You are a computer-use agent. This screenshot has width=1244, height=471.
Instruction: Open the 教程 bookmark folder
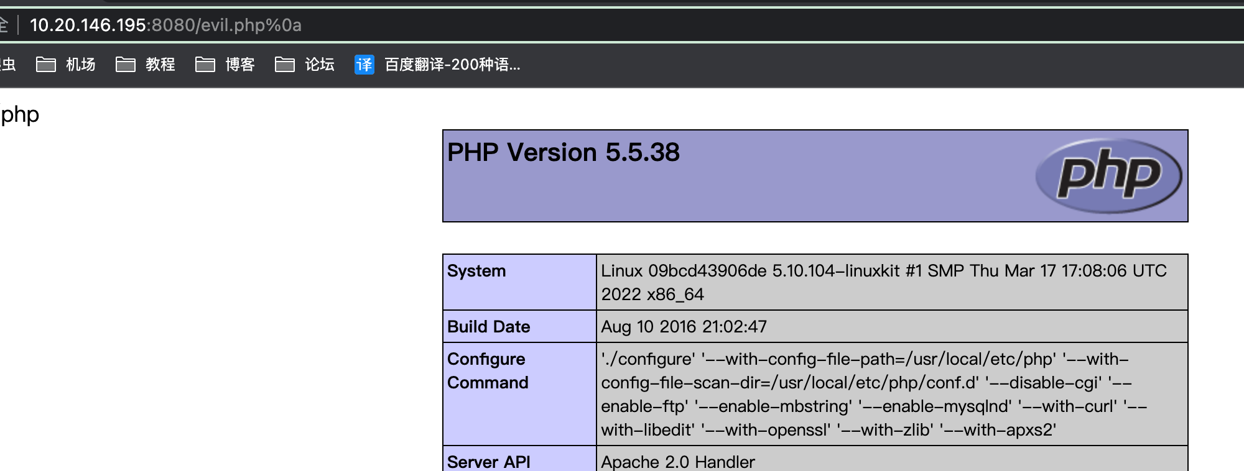[146, 64]
